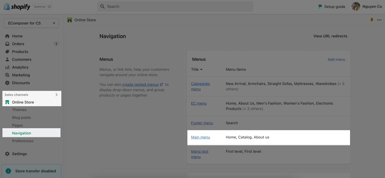Open the Maria test menu link
The image size is (385, 178).
click(199, 154)
